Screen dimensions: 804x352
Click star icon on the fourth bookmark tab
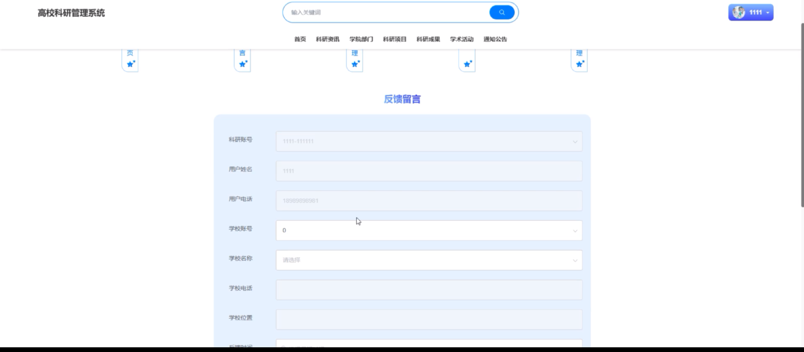point(467,64)
